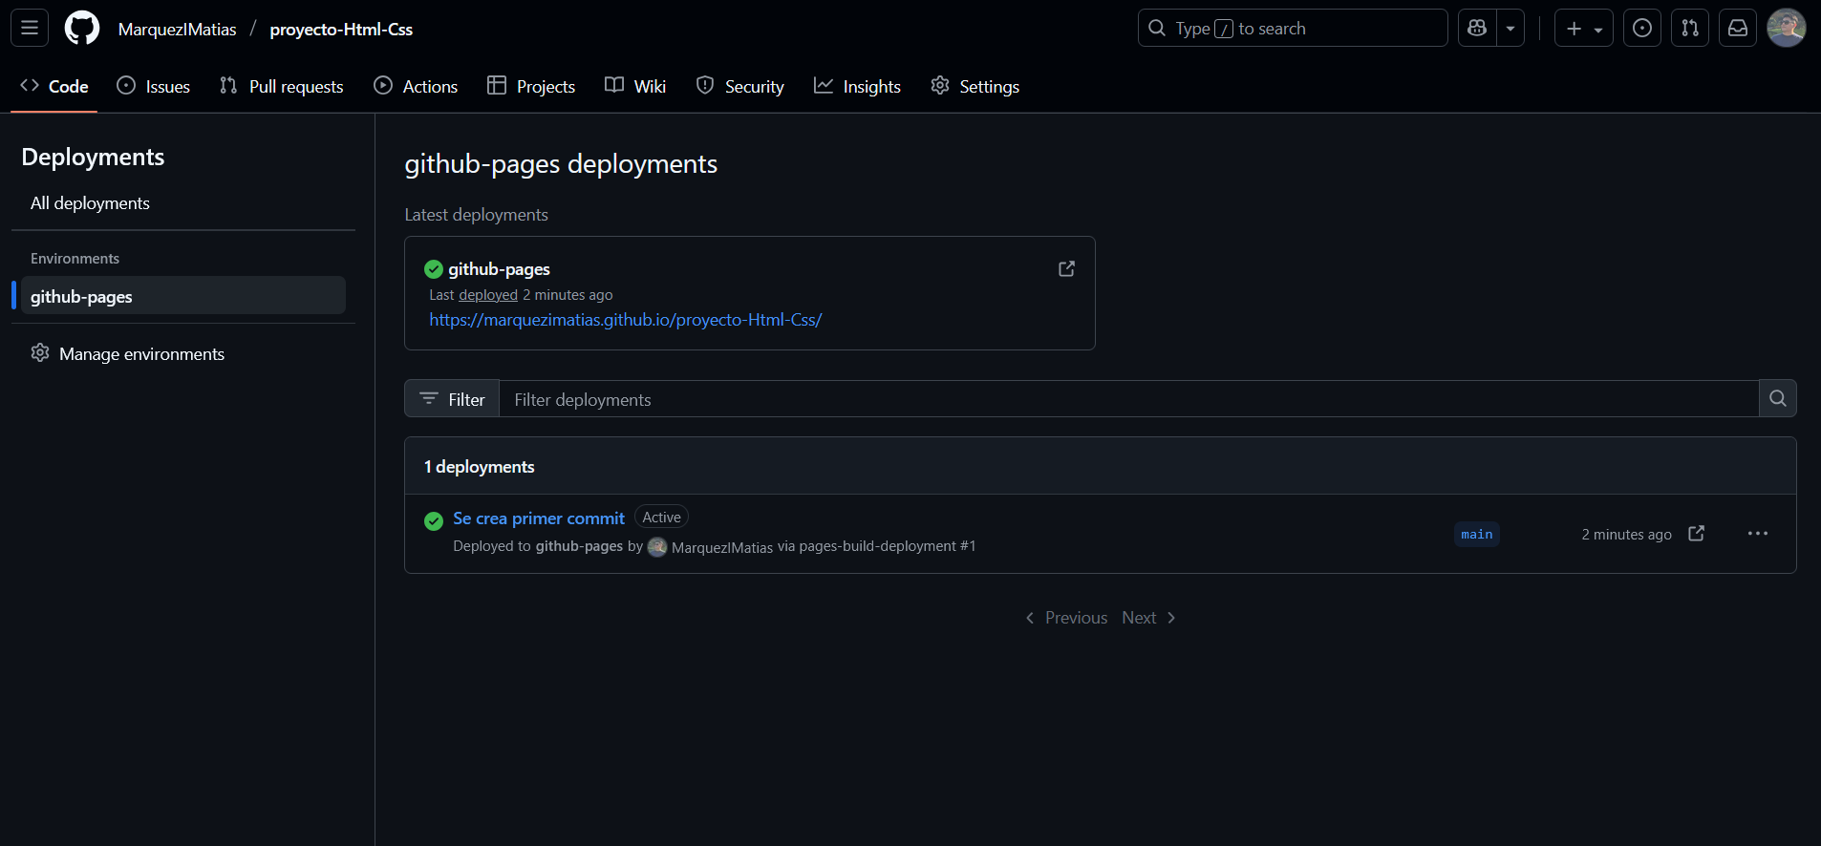1821x846 pixels.
Task: Open the proyecto-Html-Css repository link
Action: (341, 29)
